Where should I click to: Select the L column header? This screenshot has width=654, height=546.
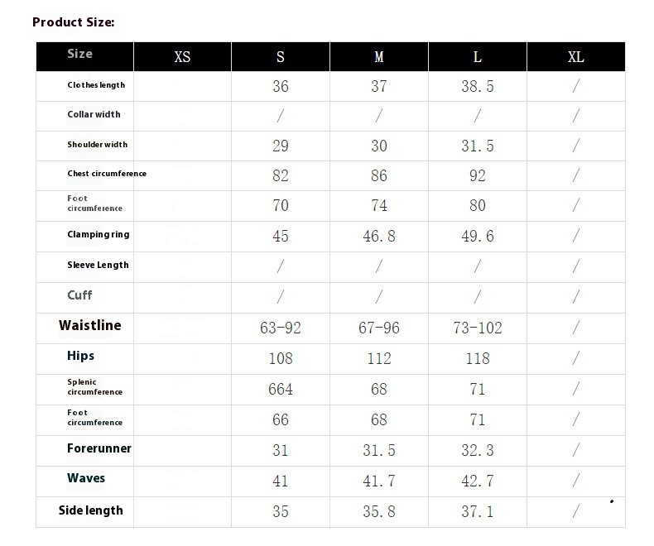click(x=477, y=57)
